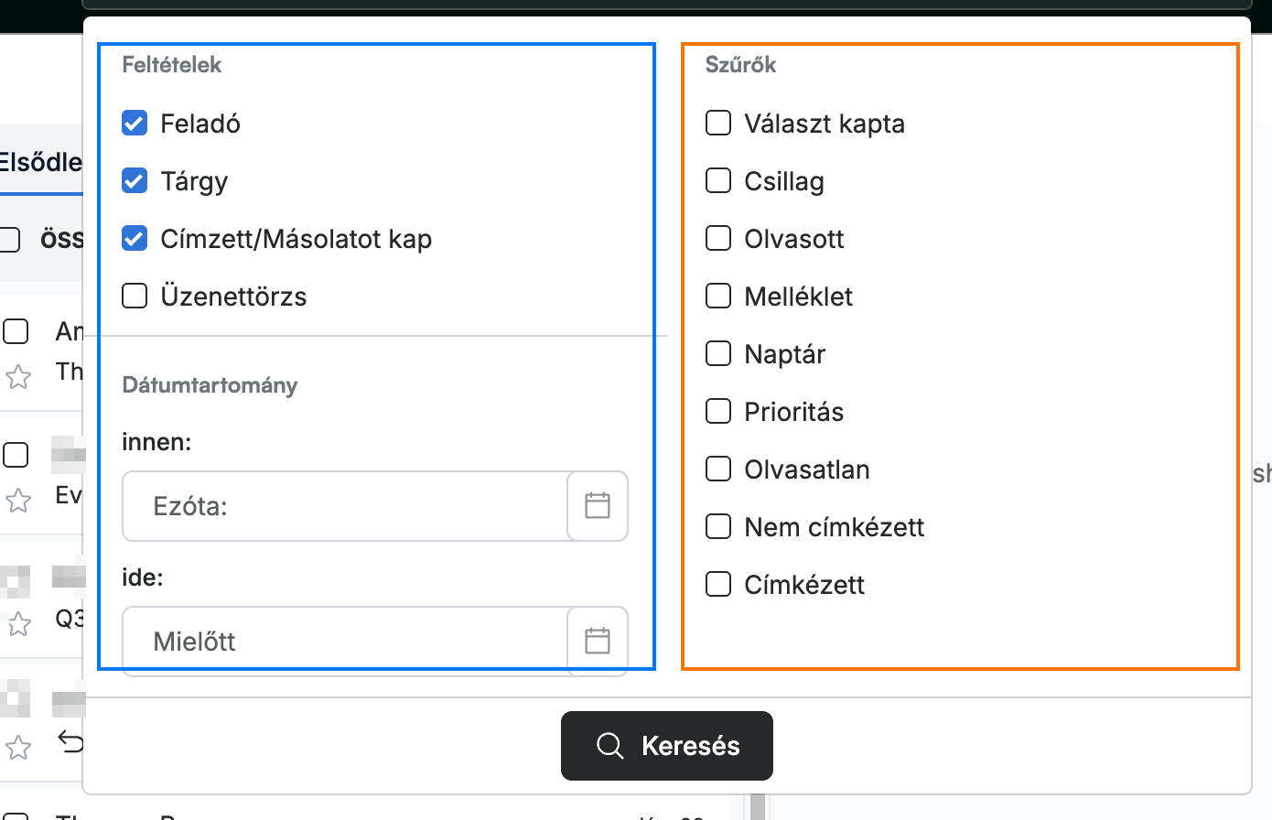Star the second email in list
Screen dimensions: 1272x820
coord(18,501)
